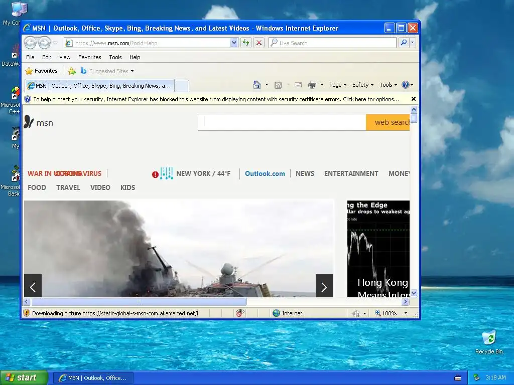Viewport: 514px width, 385px height.
Task: Open the Safety command menu
Action: pos(362,85)
